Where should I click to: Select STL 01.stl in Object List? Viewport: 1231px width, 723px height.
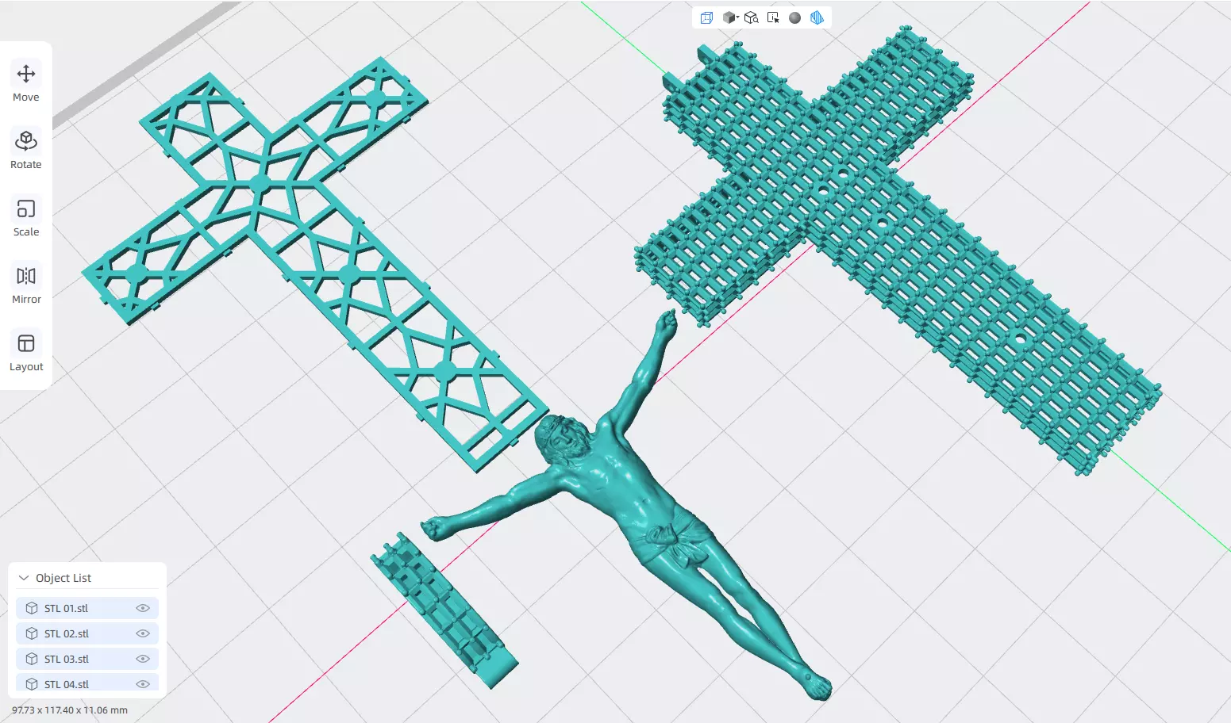pyautogui.click(x=87, y=608)
